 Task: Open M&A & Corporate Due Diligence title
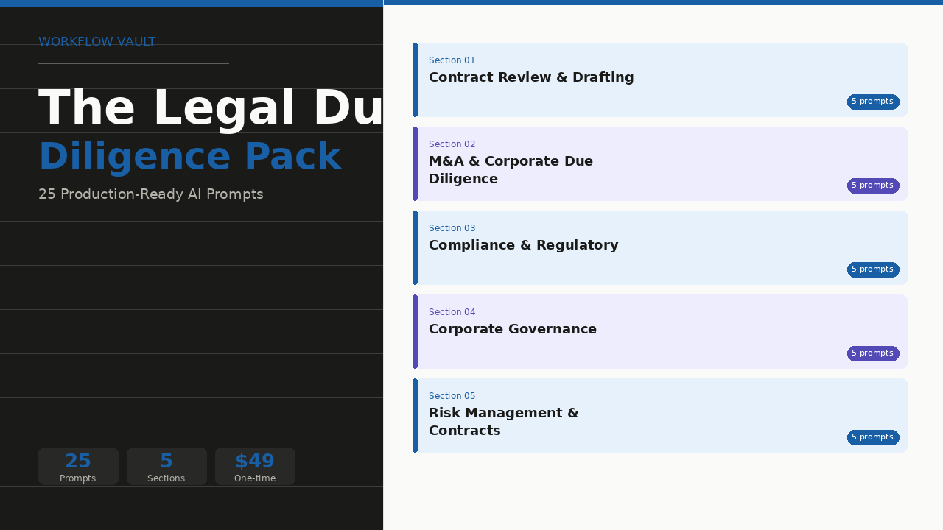click(511, 170)
